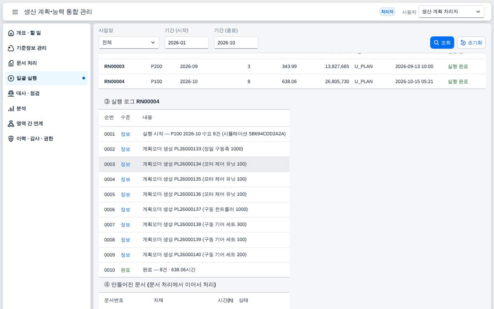
Task: Expand the 사업장 dropdown showing 전체
Action: 129,42
